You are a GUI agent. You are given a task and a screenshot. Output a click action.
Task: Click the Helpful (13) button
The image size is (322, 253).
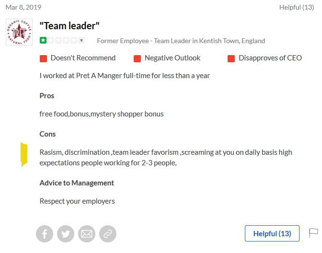(x=272, y=233)
